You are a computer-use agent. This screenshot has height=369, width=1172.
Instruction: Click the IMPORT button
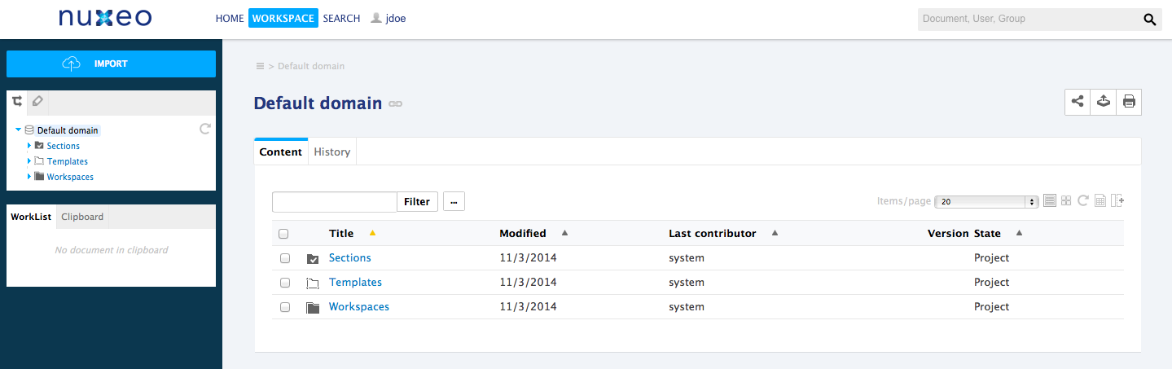click(111, 64)
